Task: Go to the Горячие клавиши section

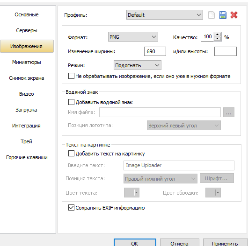Action: (x=27, y=157)
